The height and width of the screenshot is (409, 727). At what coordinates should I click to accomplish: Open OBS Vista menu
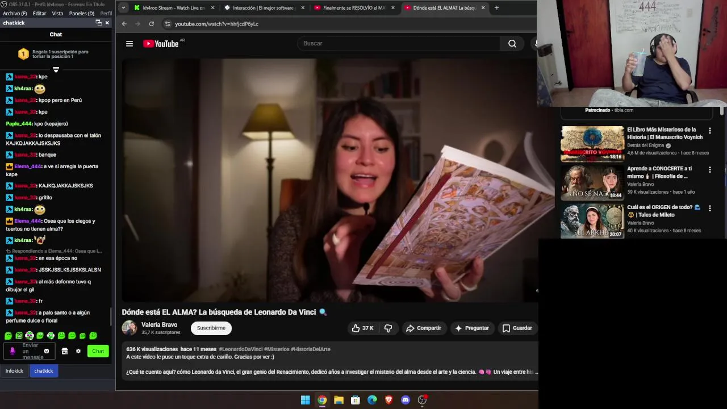57,13
